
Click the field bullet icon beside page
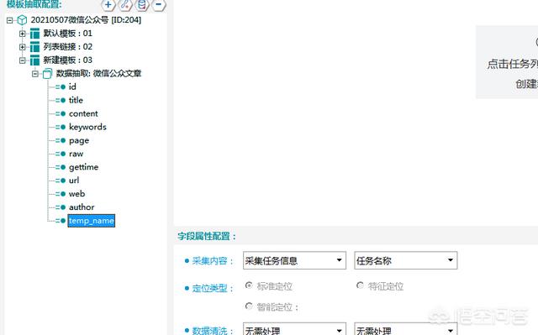[x=61, y=140]
